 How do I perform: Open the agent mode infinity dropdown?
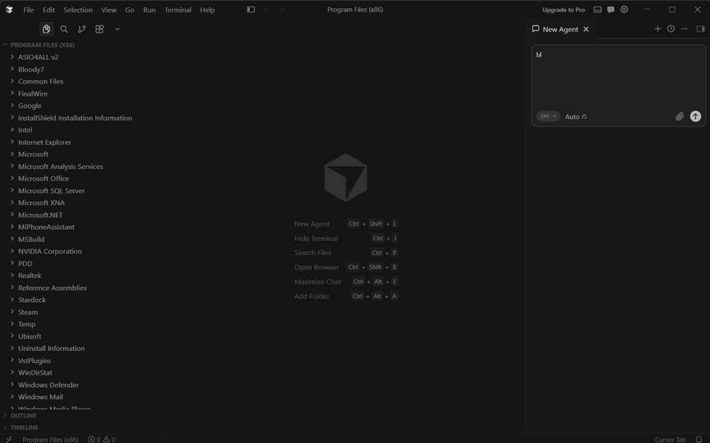click(549, 116)
